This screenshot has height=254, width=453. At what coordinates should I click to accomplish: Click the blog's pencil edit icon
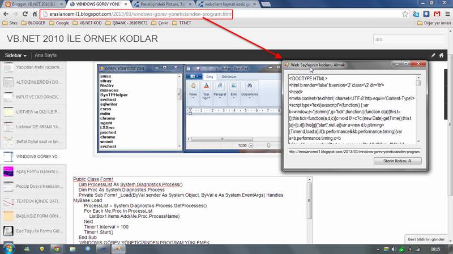pos(433,55)
